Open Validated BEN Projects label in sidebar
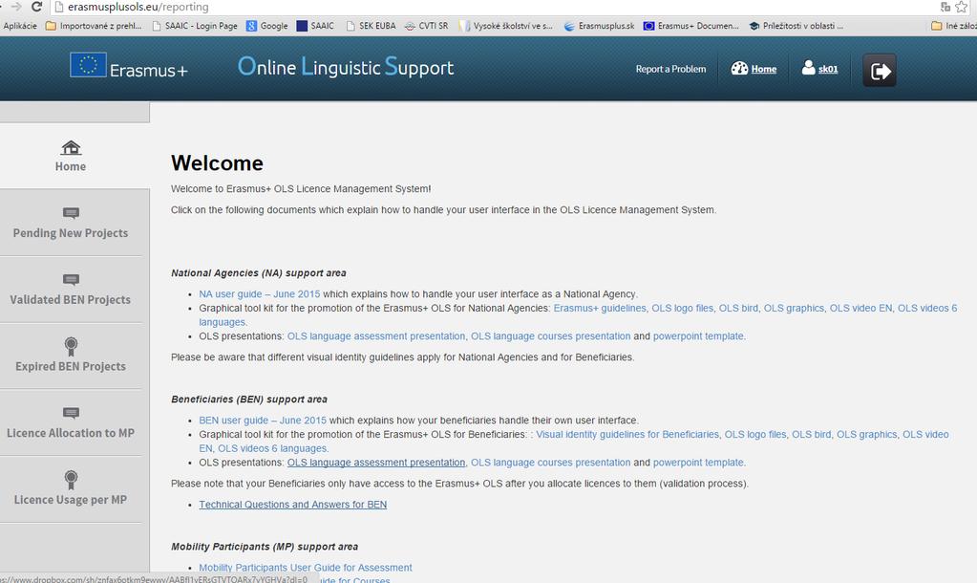The height and width of the screenshot is (583, 977). pos(71,300)
